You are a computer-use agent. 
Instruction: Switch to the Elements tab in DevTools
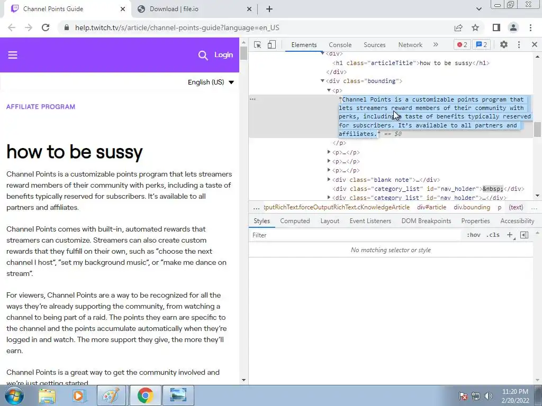[304, 45]
